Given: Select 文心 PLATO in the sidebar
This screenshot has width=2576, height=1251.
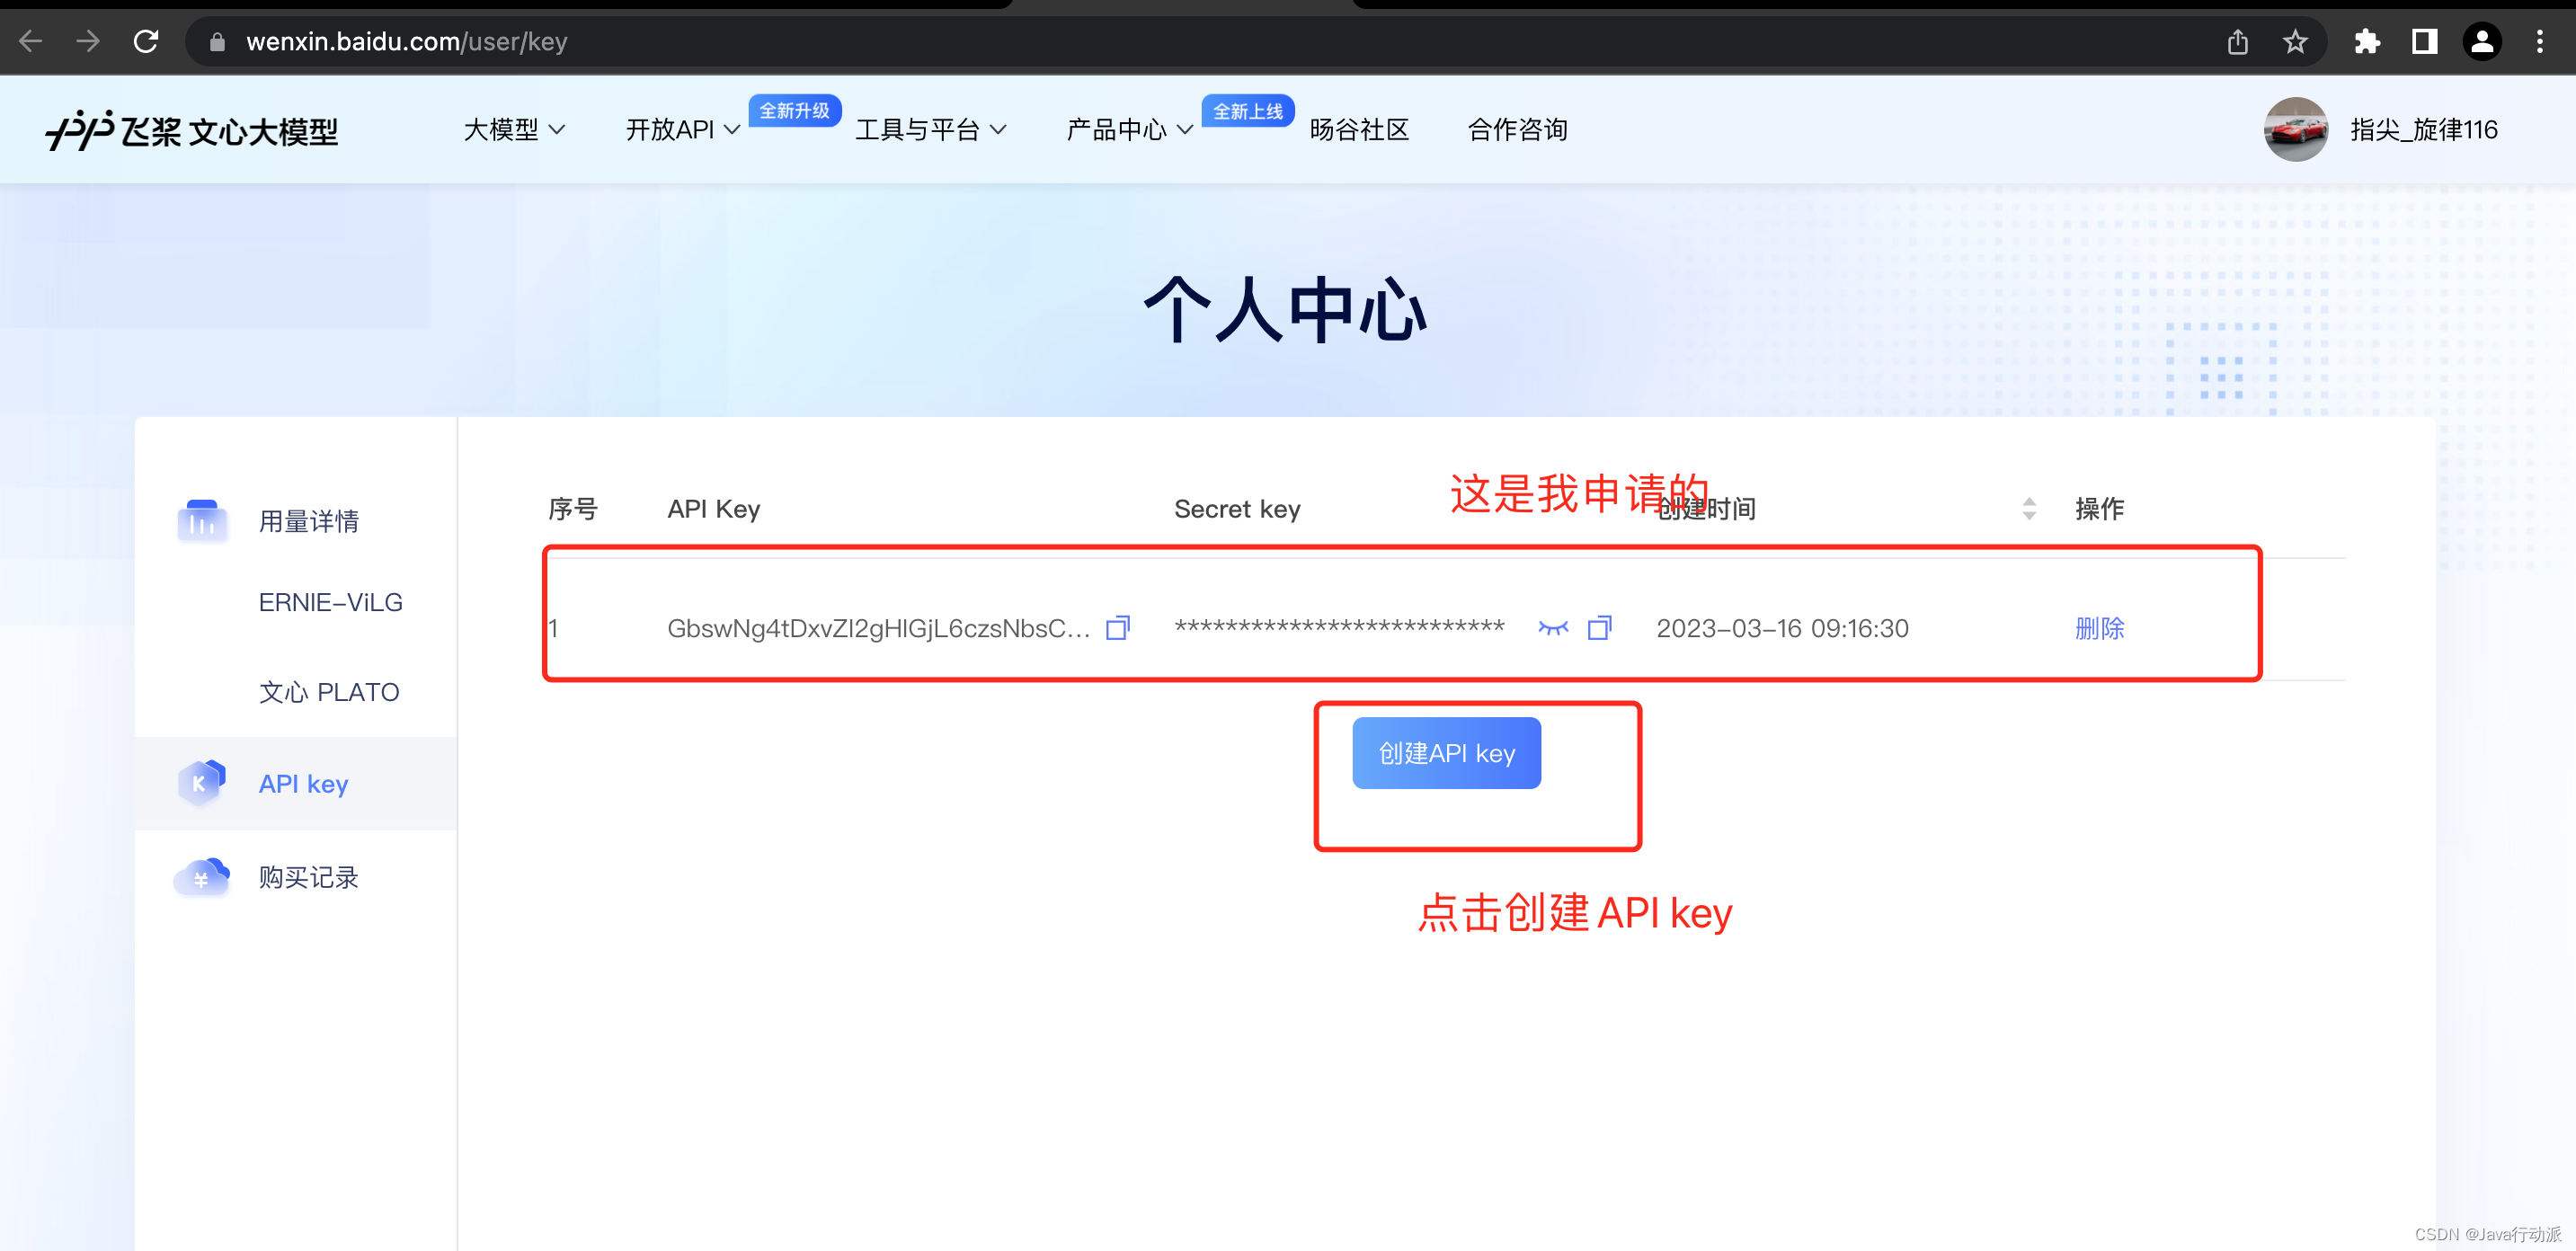Looking at the screenshot, I should coord(329,692).
